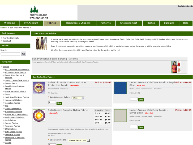Open the Ribbing navigation link
The image size is (193, 145).
pos(8,143)
